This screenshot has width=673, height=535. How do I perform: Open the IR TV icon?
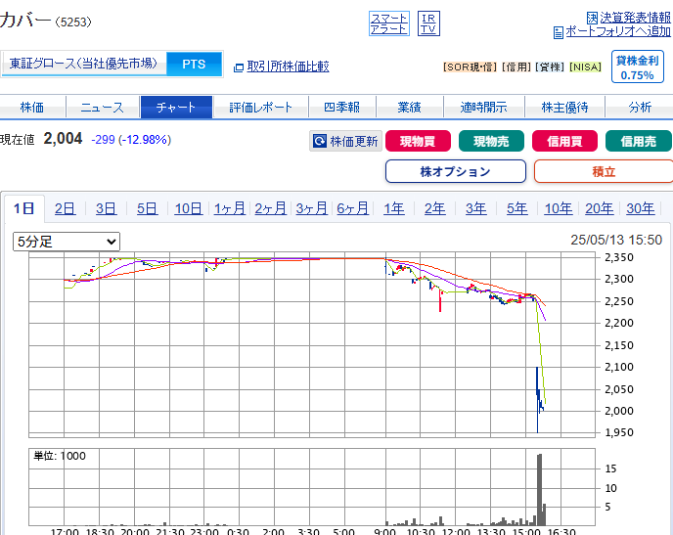[428, 23]
